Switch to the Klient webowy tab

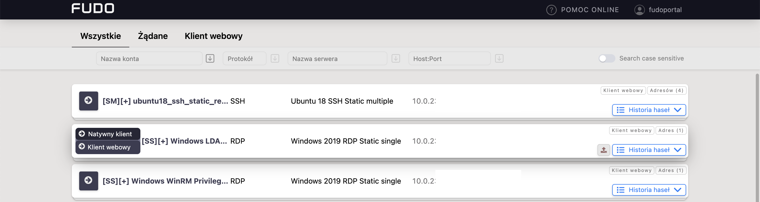tap(213, 36)
